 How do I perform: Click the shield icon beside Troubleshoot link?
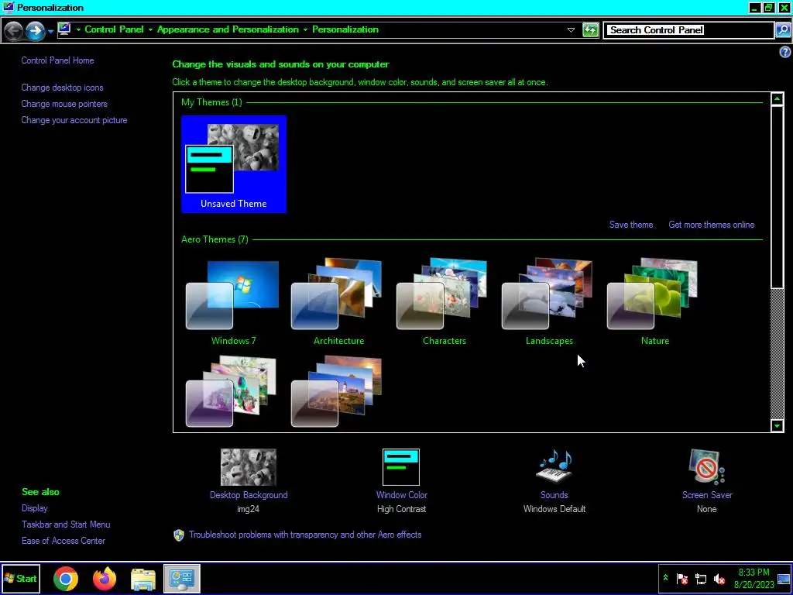pyautogui.click(x=179, y=535)
